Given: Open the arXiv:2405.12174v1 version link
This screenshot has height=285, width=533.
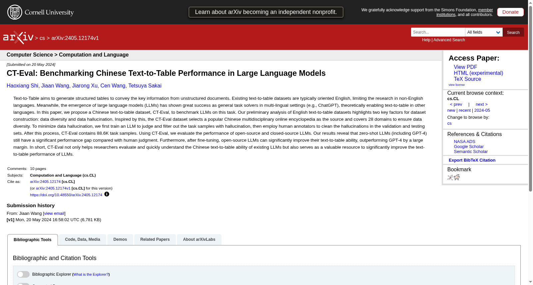Looking at the screenshot, I should (53, 189).
